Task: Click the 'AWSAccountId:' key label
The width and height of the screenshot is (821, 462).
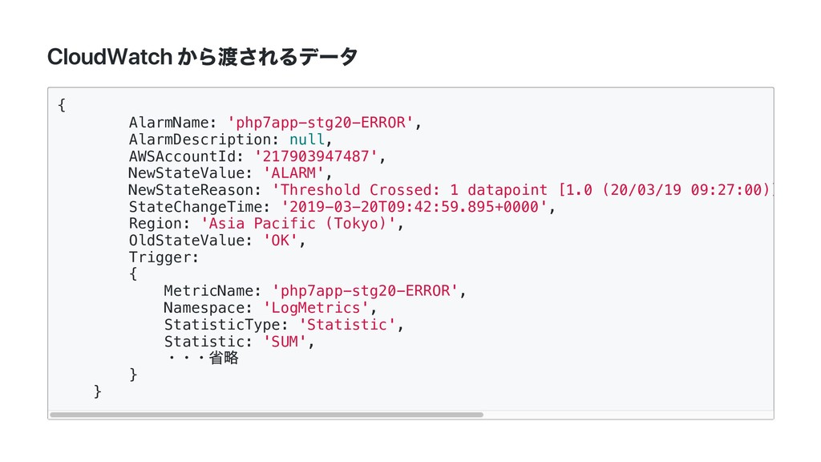Action: [x=186, y=156]
